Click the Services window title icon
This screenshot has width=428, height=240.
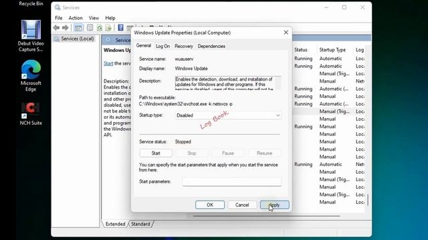click(x=58, y=7)
